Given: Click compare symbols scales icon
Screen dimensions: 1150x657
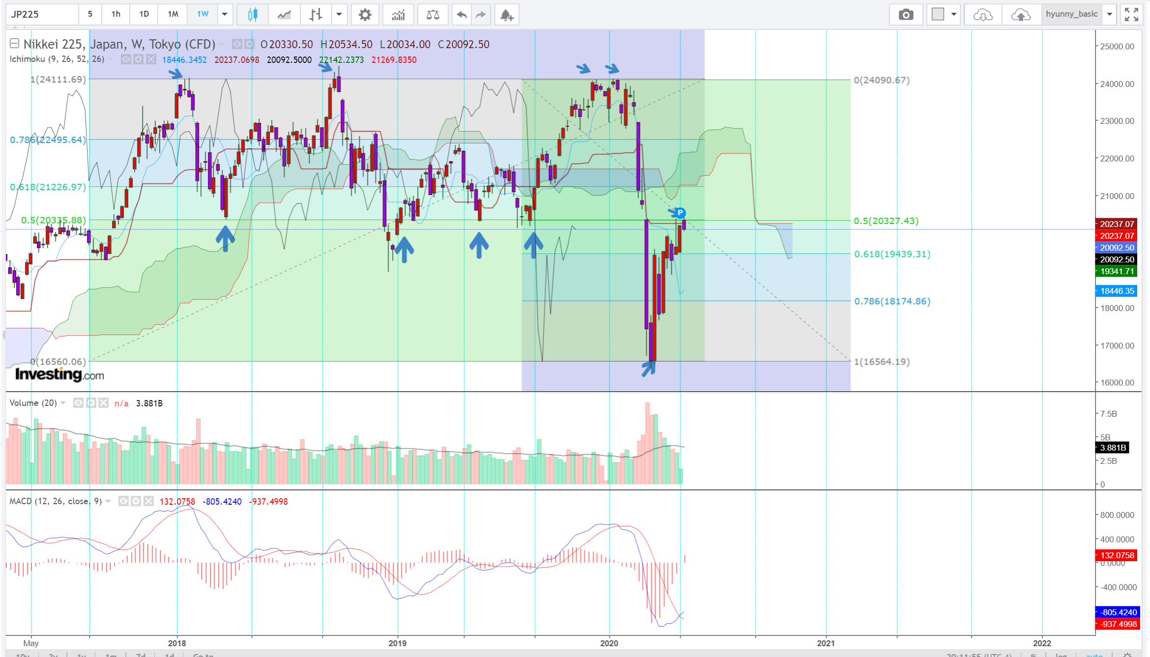Looking at the screenshot, I should [432, 14].
